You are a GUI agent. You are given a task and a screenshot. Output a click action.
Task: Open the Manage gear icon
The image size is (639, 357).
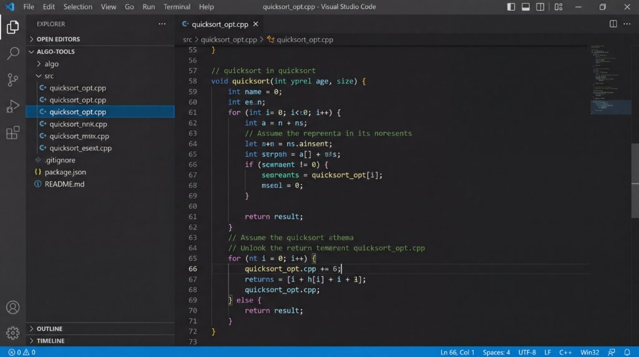click(12, 333)
